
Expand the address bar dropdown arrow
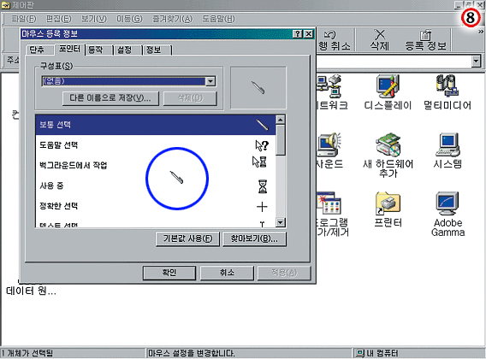pyautogui.click(x=476, y=61)
